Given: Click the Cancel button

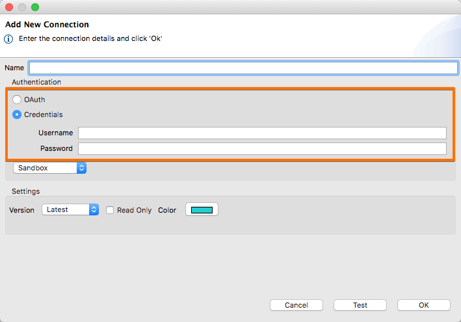Looking at the screenshot, I should tap(296, 305).
